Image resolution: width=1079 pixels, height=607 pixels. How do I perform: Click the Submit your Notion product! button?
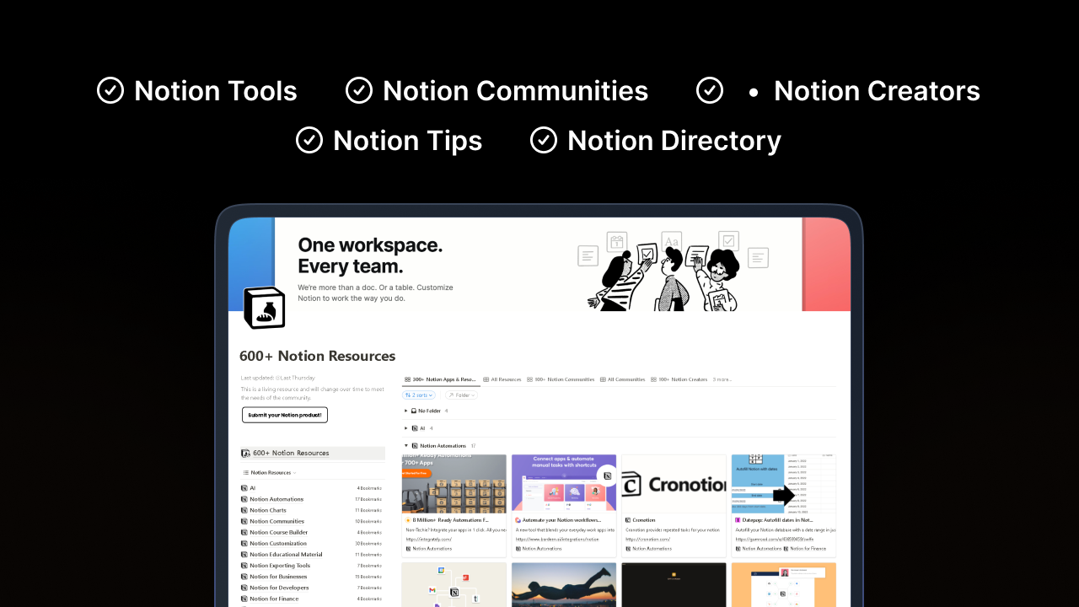(x=285, y=415)
